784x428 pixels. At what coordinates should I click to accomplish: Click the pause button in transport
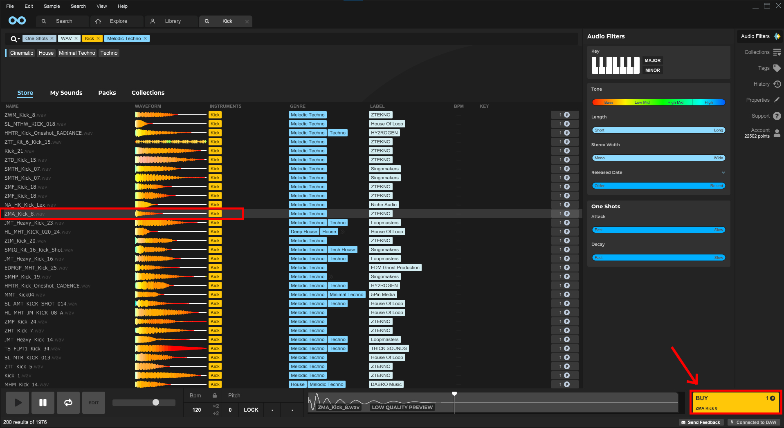pyautogui.click(x=43, y=403)
